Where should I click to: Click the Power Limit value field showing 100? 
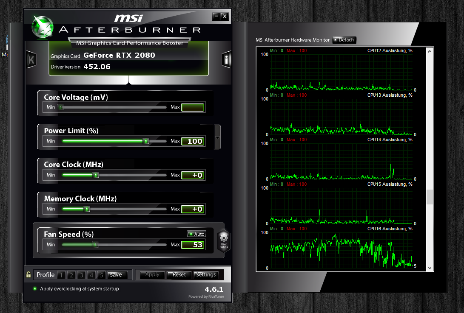pos(193,141)
